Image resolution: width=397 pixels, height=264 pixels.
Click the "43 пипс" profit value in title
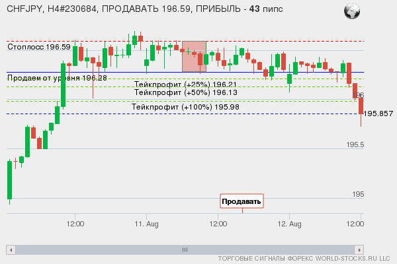(x=266, y=9)
